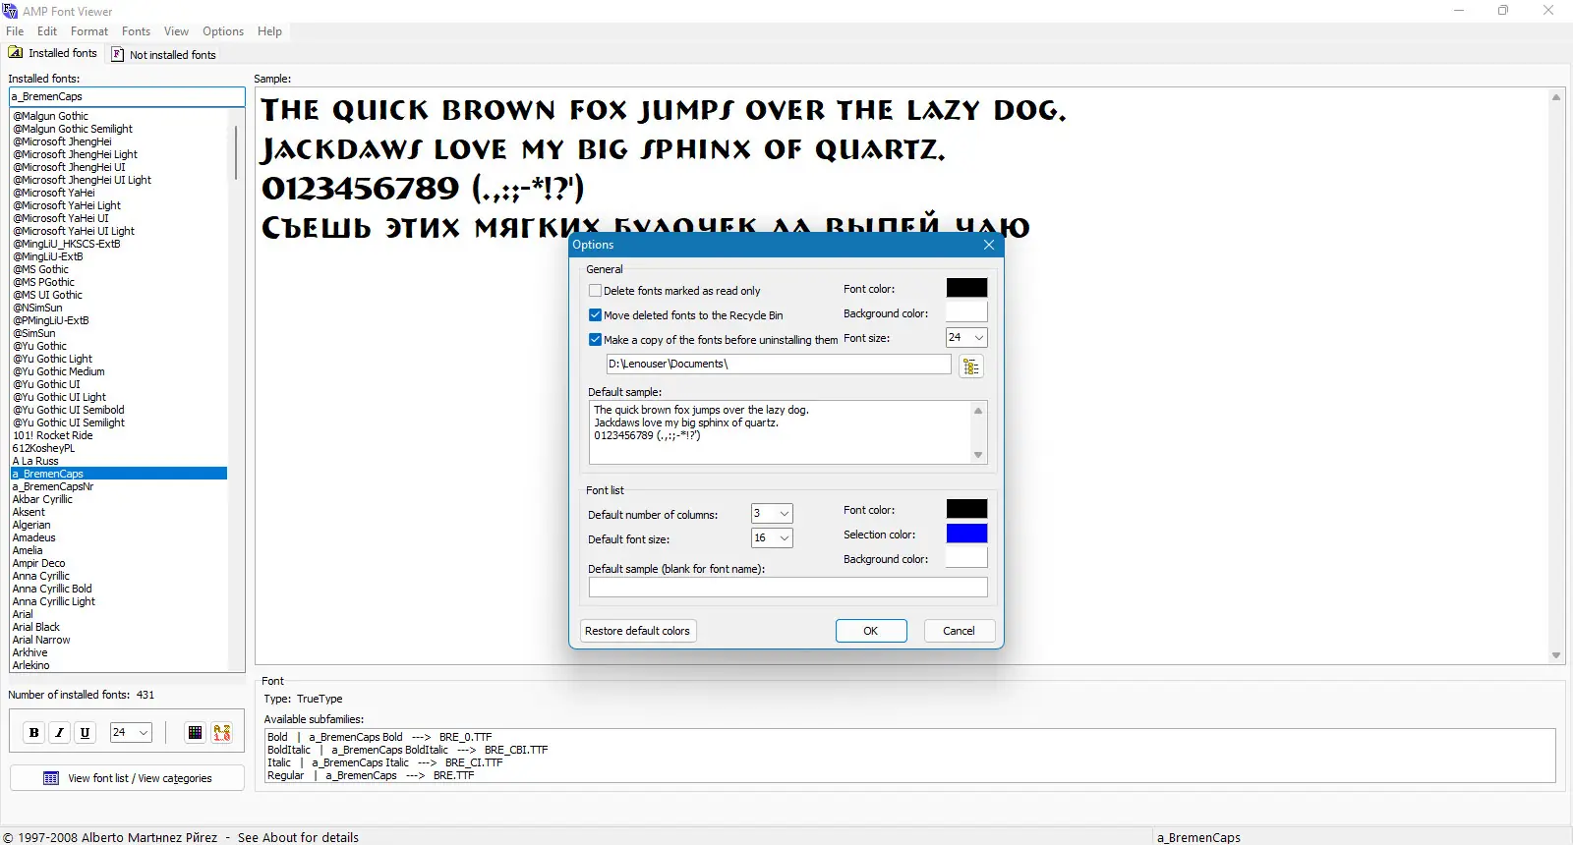Click the backup folder path field
The width and height of the screenshot is (1573, 845).
[779, 365]
